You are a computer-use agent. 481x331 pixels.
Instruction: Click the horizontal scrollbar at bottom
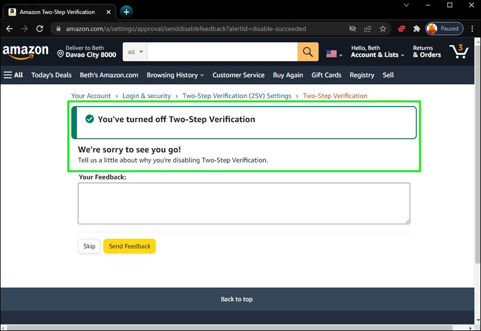[x=230, y=328]
